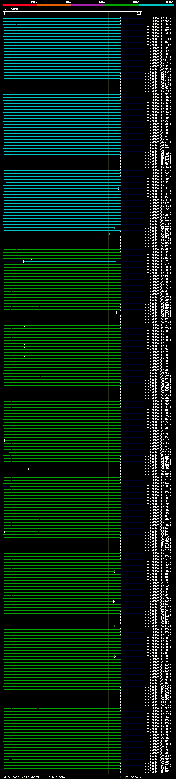Select the UniRef100_Q01GD0 label
This screenshot has height=779, width=176.
(x=158, y=258)
